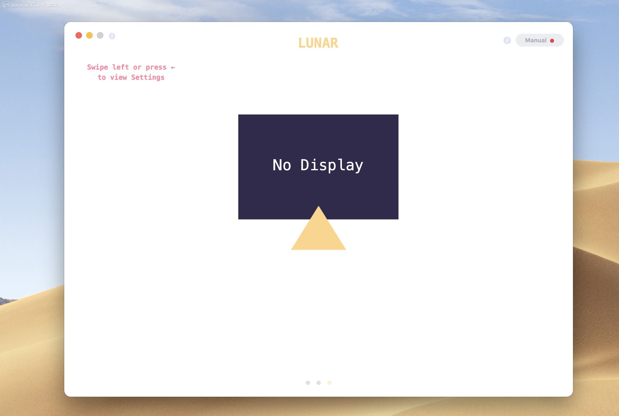Click the Swipe left hint text
The image size is (619, 416).
pos(131,72)
